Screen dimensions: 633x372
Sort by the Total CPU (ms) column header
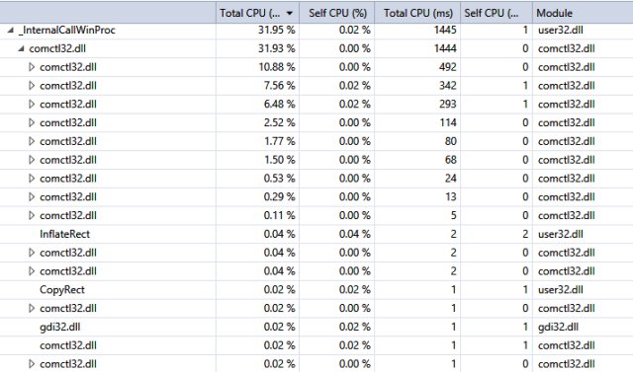tap(417, 13)
